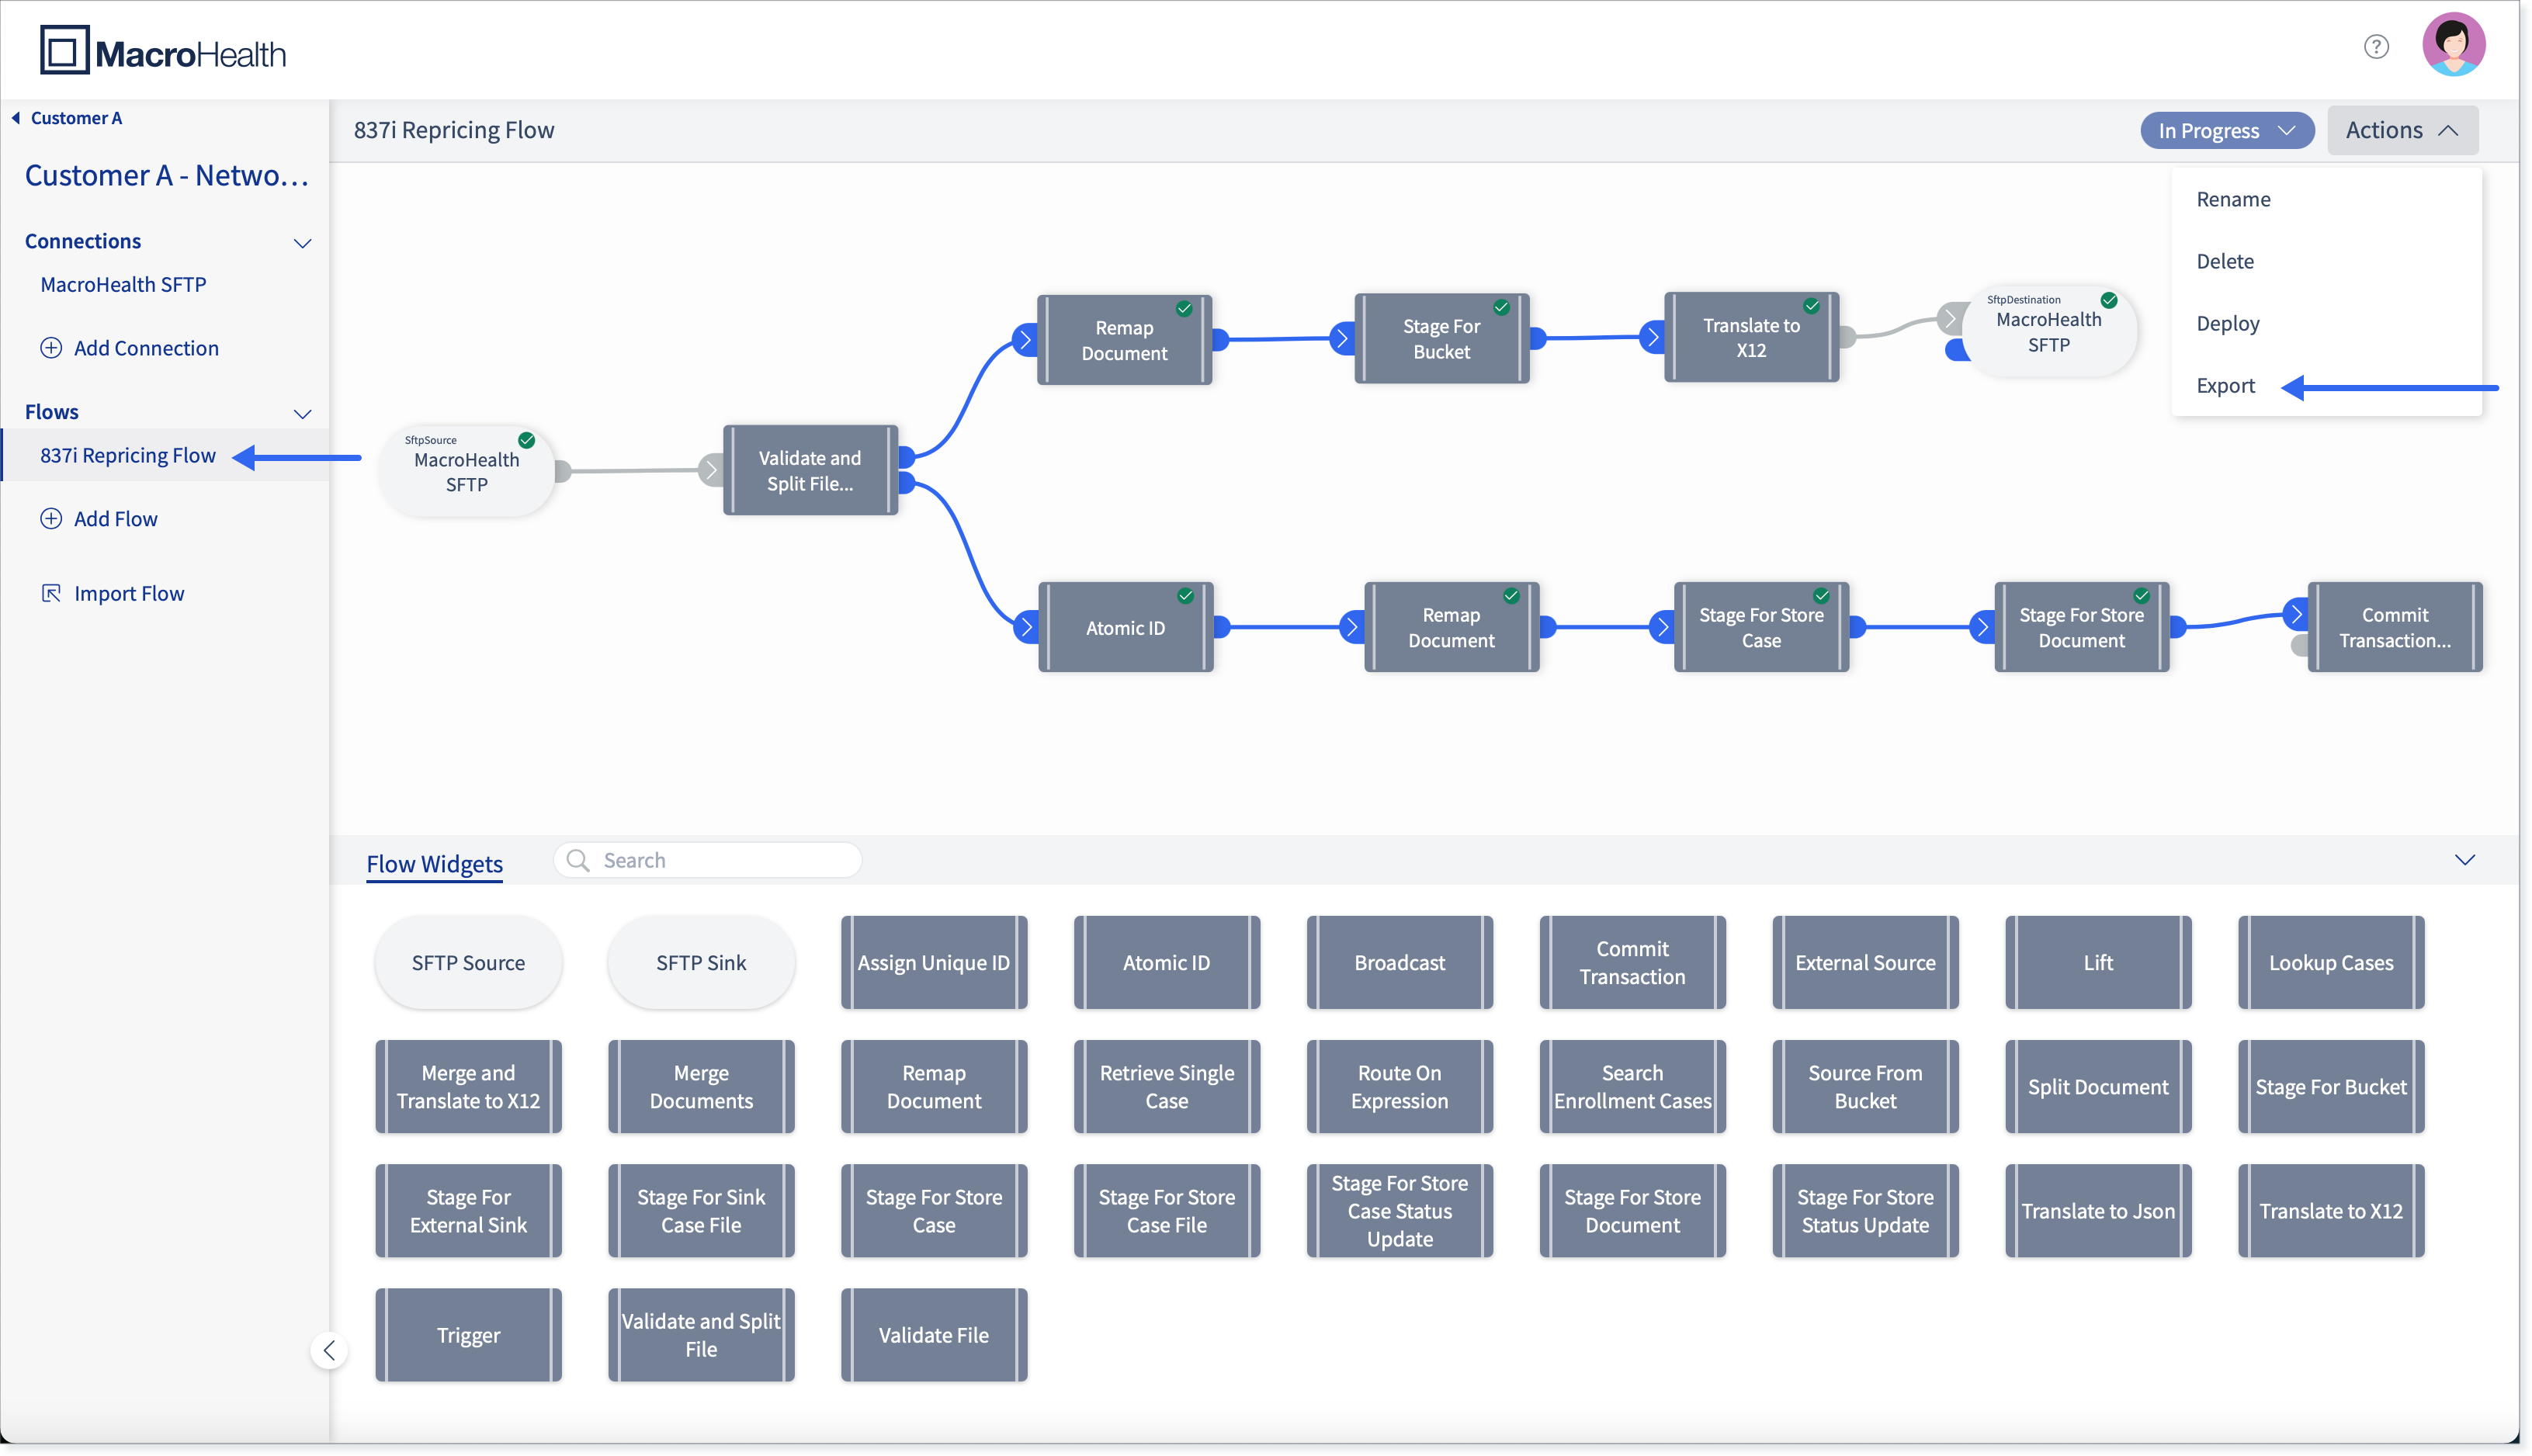This screenshot has width=2532, height=1456.
Task: Choose Export from the Actions menu
Action: click(2225, 385)
